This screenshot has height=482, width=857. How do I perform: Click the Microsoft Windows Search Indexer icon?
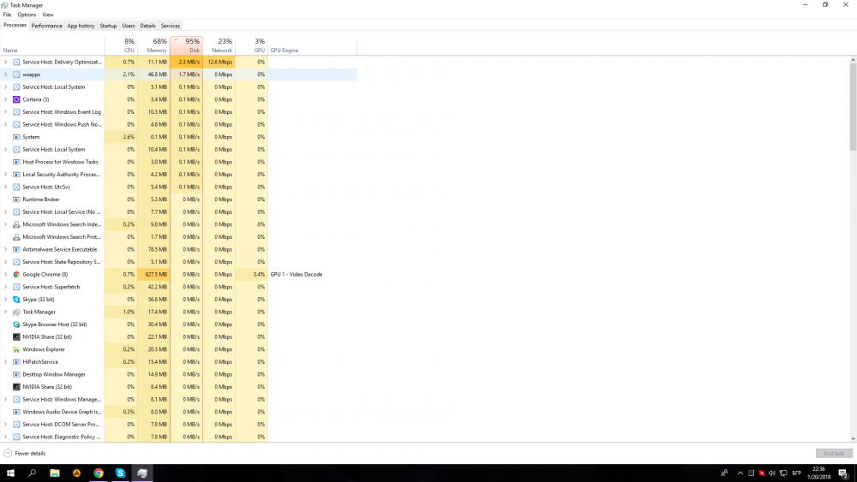point(16,224)
